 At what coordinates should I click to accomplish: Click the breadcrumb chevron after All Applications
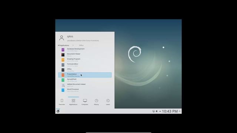coord(73,45)
